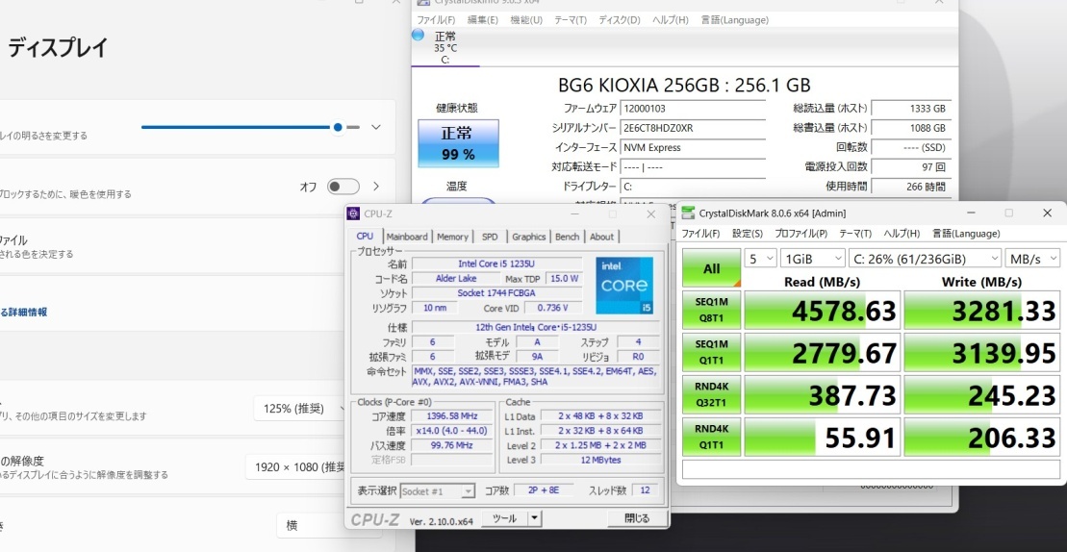The width and height of the screenshot is (1067, 552).
Task: Open テーマ(T) menu in CrystalDiskMark
Action: (855, 233)
